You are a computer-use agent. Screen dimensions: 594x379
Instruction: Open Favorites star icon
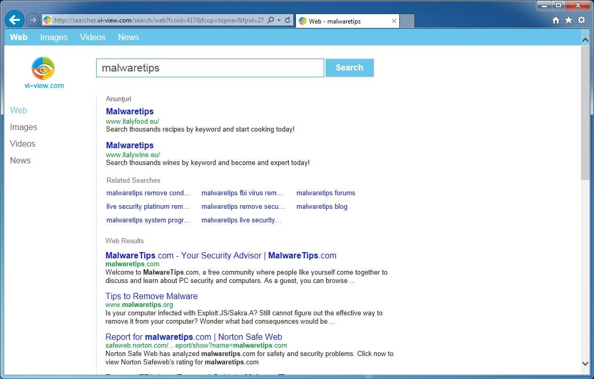click(x=568, y=20)
